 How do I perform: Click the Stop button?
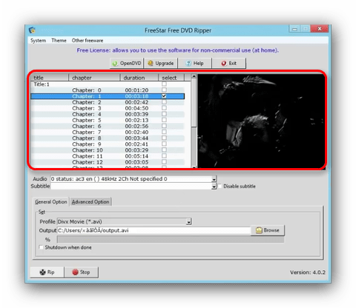point(81,272)
